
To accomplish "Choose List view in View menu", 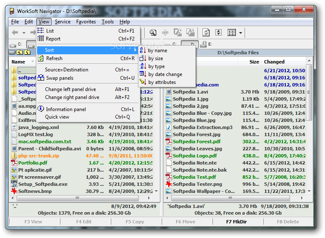I will point(88,31).
